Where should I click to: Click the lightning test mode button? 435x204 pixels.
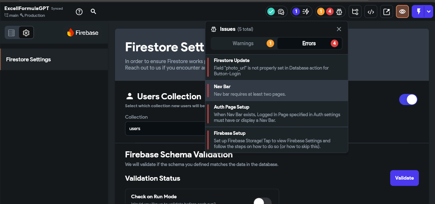pos(418,12)
